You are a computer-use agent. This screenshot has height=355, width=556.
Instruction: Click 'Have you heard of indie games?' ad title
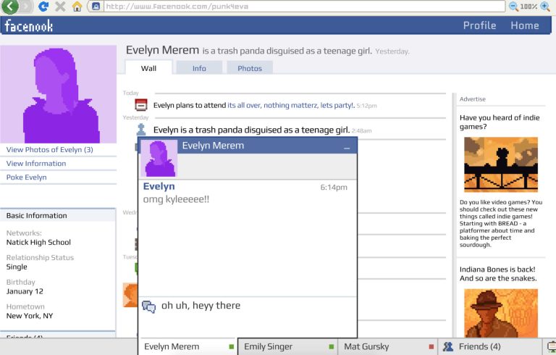point(500,122)
